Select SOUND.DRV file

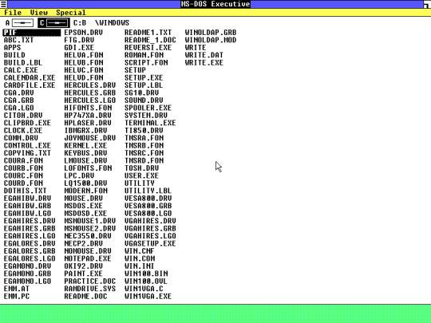click(x=144, y=100)
